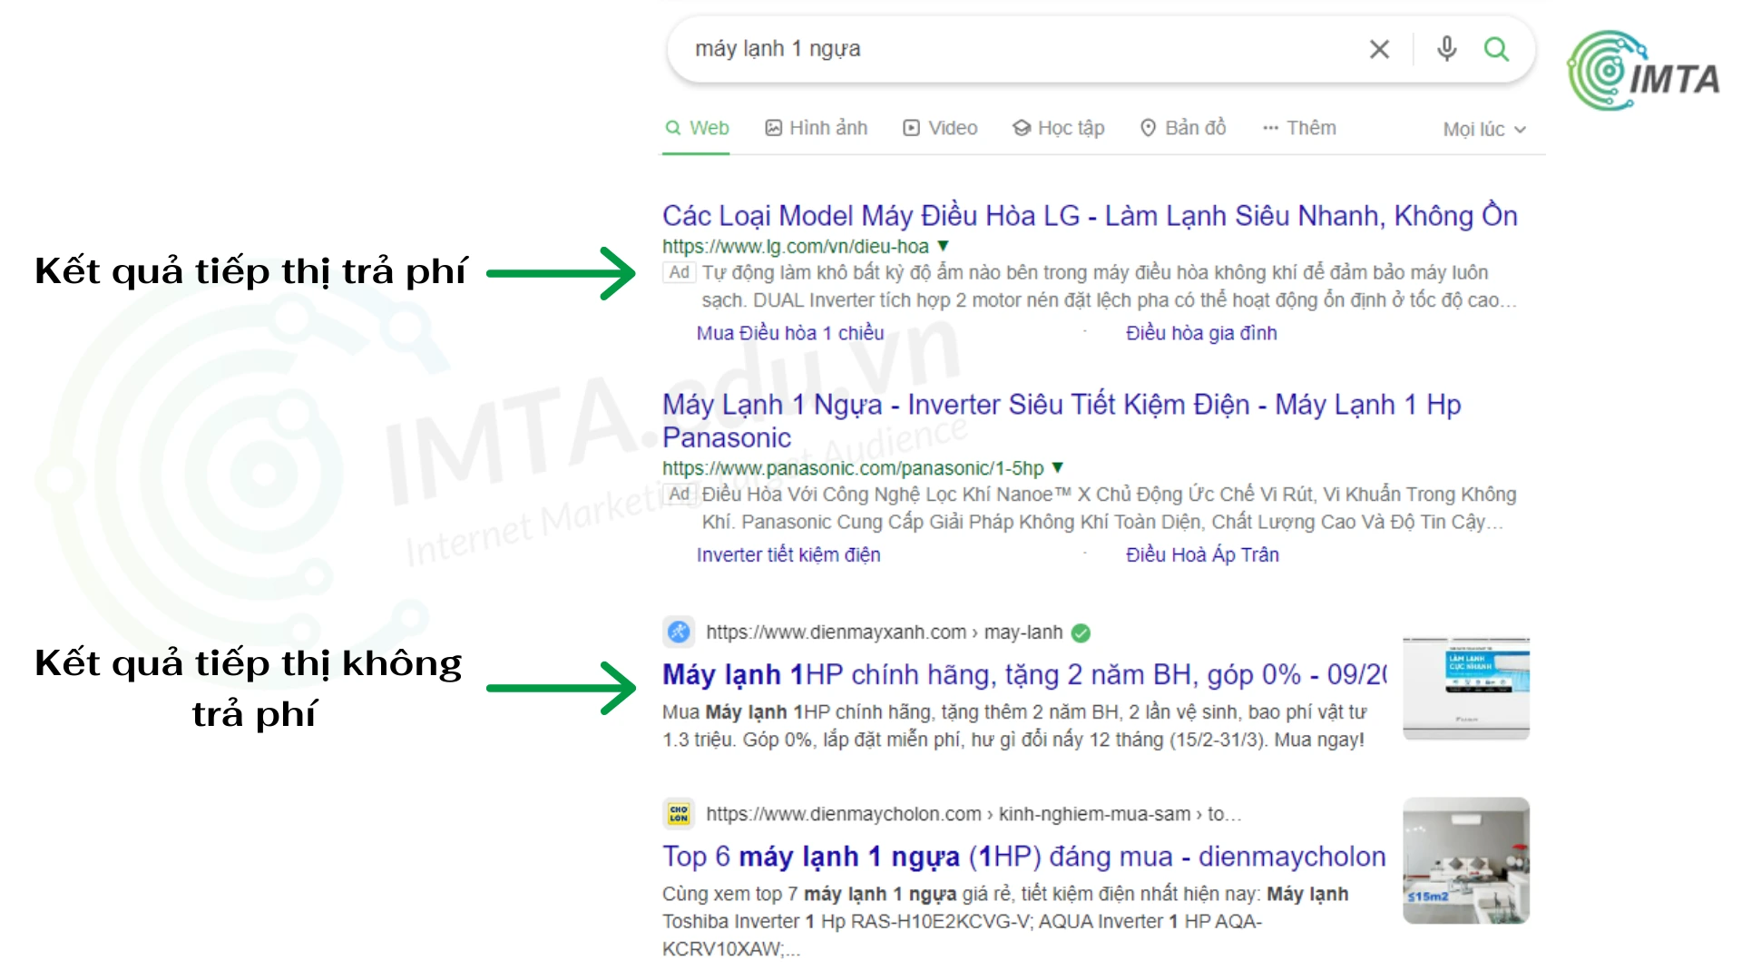Click the green verified badge after may-lanh

(1081, 633)
